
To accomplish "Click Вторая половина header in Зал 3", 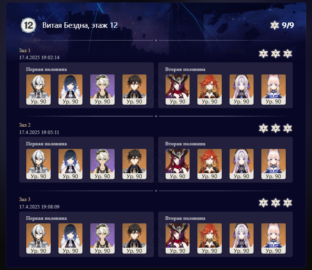I will click(185, 218).
